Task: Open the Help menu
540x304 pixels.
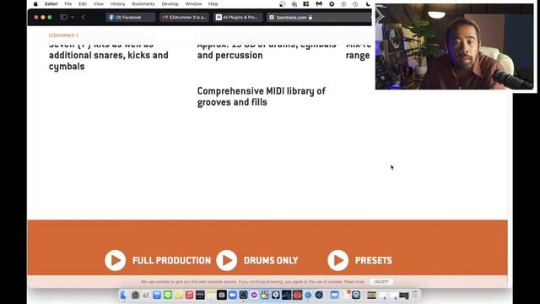Action: pos(213,3)
